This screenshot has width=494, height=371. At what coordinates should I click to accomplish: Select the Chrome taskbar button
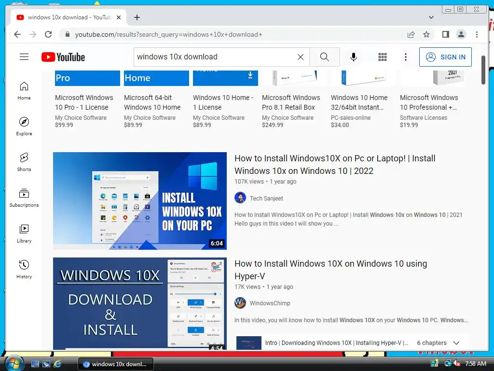(116, 364)
